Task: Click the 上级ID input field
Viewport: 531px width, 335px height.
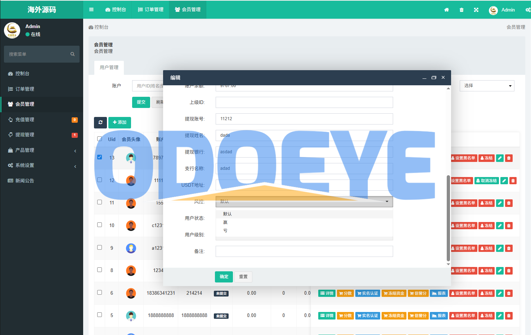Action: 304,102
